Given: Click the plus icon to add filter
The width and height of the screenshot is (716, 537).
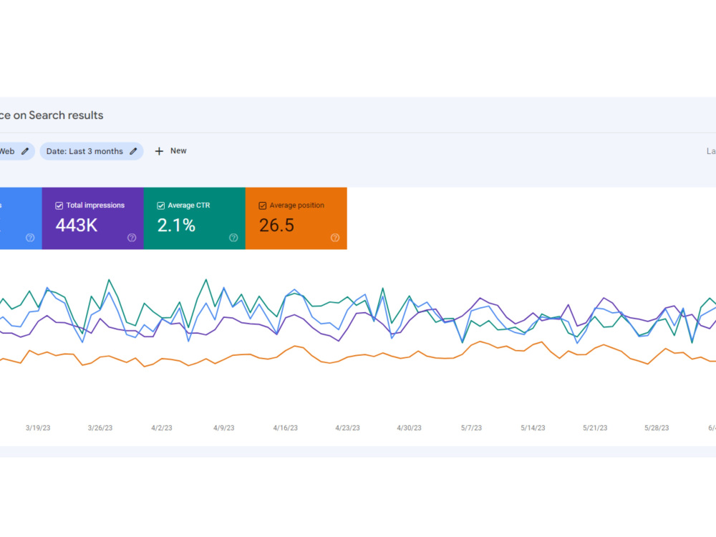Looking at the screenshot, I should (159, 151).
